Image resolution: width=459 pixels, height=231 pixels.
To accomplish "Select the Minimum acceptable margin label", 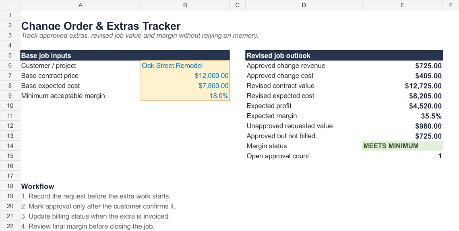I will coord(63,96).
